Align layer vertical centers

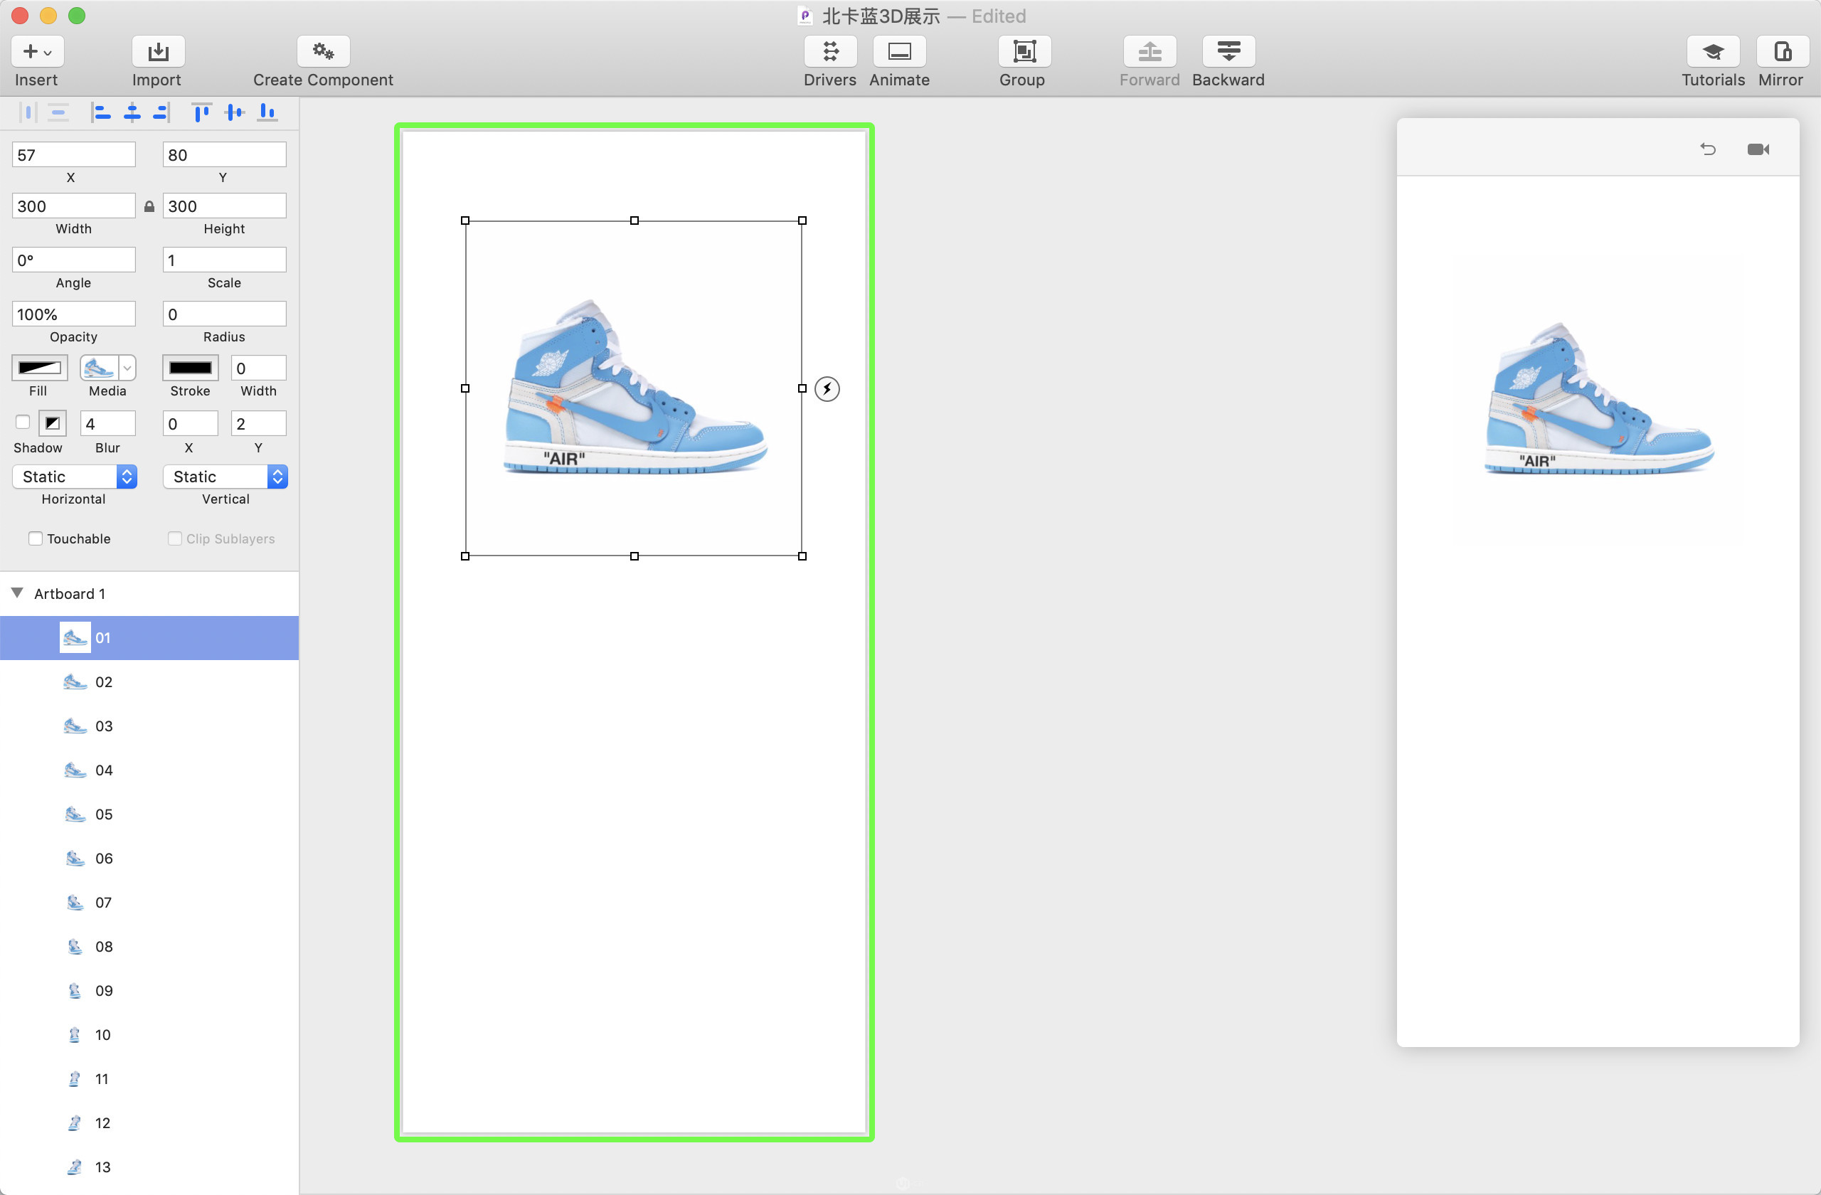point(234,113)
